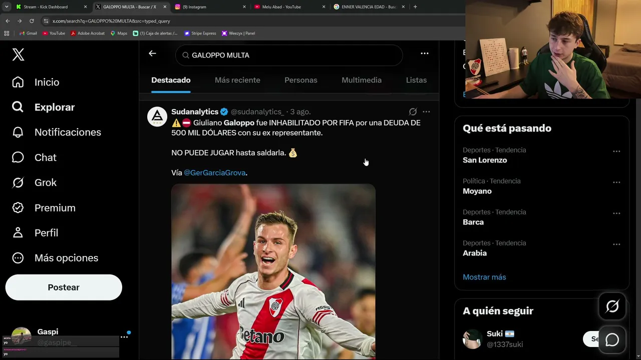Switch to the Instagram browser tab
The image size is (641, 360).
point(209,7)
